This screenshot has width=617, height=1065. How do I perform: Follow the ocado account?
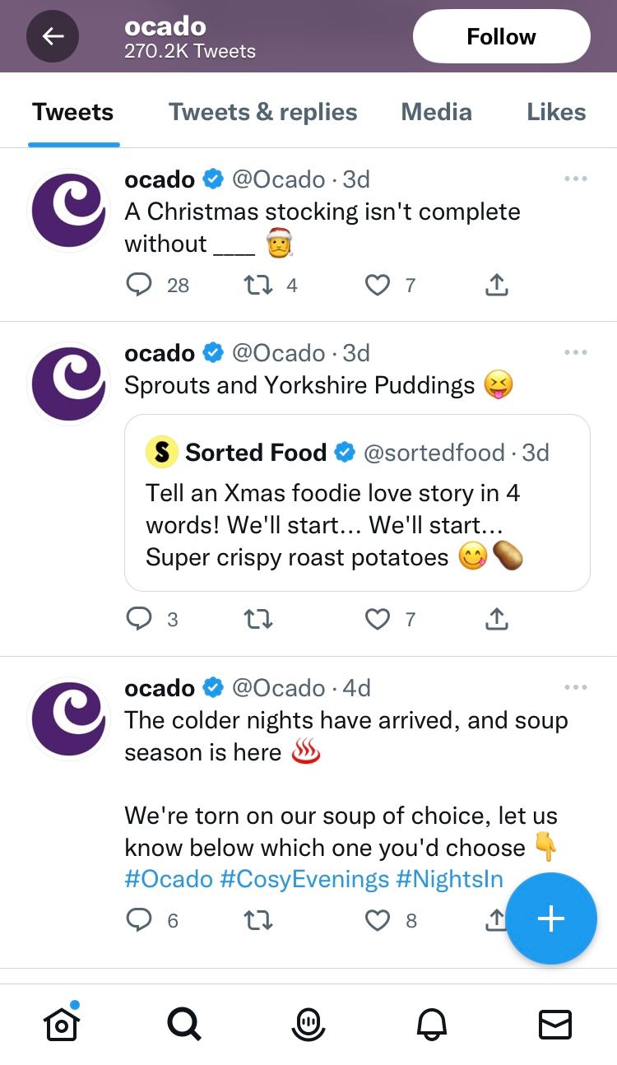(x=501, y=36)
